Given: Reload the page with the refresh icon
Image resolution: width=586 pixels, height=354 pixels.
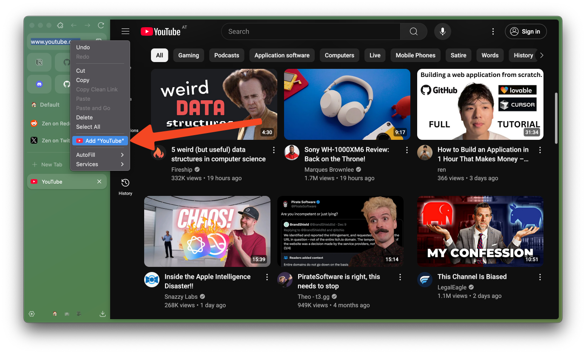Looking at the screenshot, I should click(x=101, y=25).
